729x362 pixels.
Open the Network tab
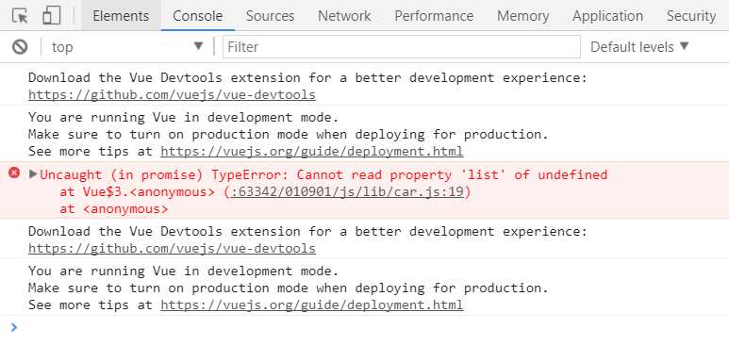click(x=344, y=16)
